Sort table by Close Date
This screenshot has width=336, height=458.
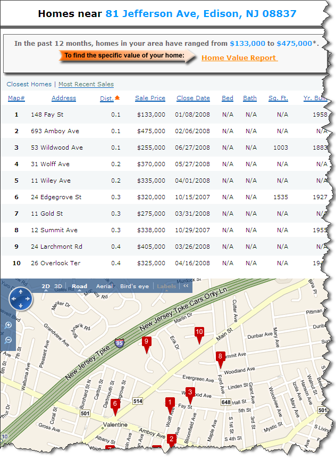coord(193,98)
